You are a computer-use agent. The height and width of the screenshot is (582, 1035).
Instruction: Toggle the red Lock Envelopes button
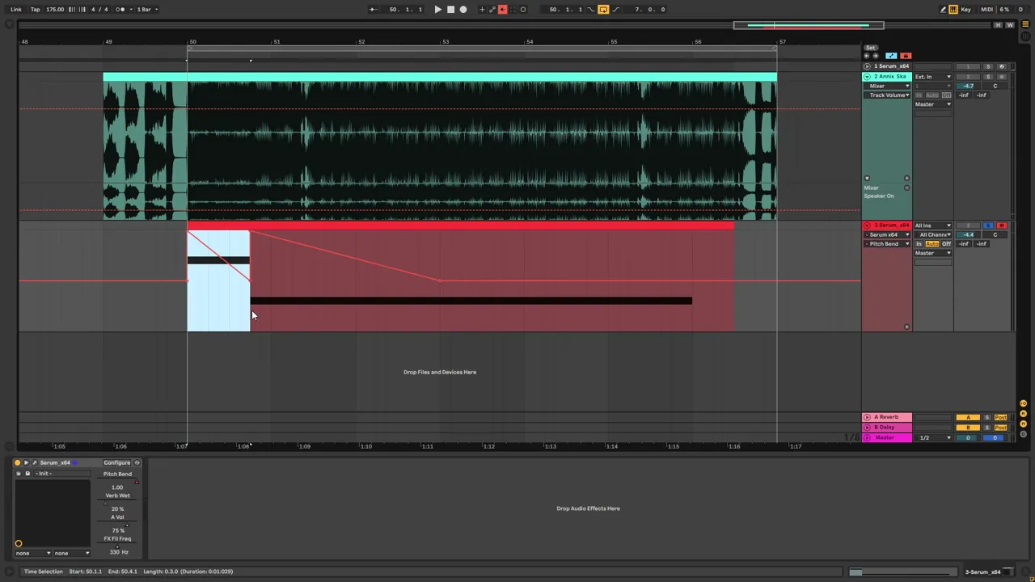click(x=906, y=56)
